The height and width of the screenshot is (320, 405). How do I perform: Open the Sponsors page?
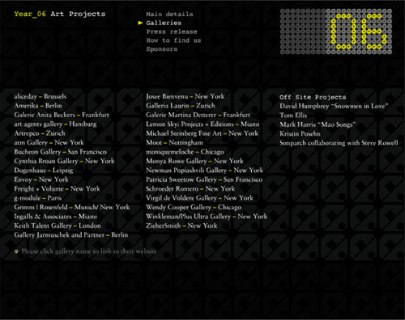click(x=162, y=49)
